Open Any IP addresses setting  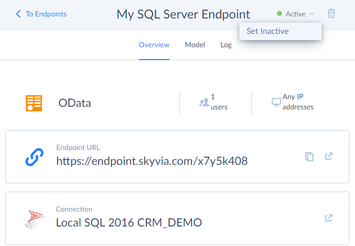pyautogui.click(x=292, y=102)
